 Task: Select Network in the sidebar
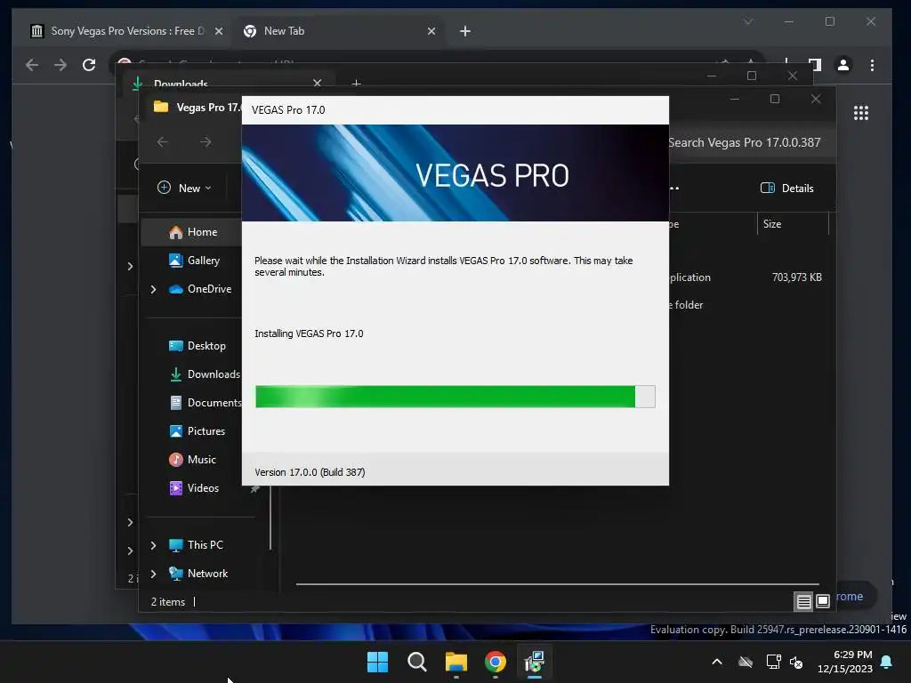point(198,574)
